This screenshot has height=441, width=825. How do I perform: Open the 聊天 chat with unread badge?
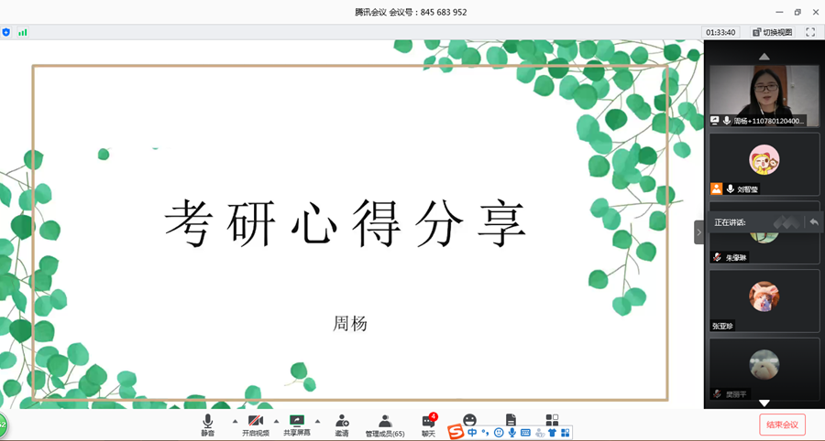tap(428, 425)
